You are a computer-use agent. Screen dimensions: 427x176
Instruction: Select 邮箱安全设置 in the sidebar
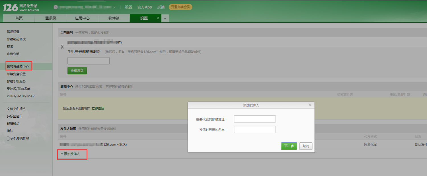[16, 74]
